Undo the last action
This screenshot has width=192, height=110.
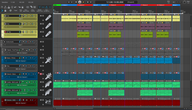pos(16,7)
